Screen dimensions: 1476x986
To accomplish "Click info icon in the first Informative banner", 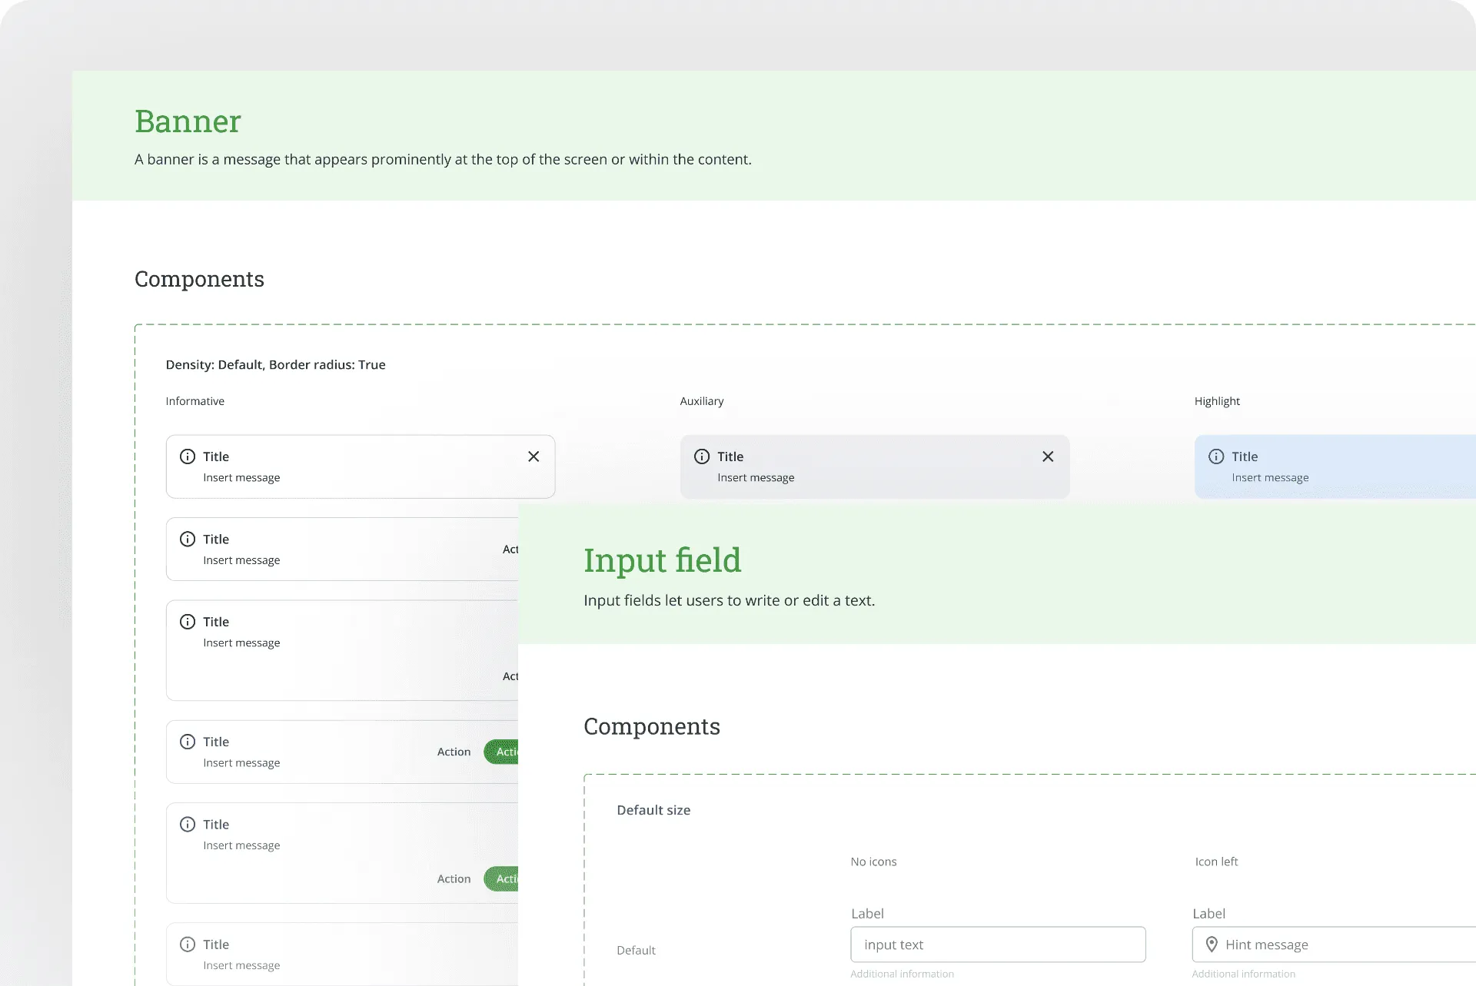I will pos(188,456).
